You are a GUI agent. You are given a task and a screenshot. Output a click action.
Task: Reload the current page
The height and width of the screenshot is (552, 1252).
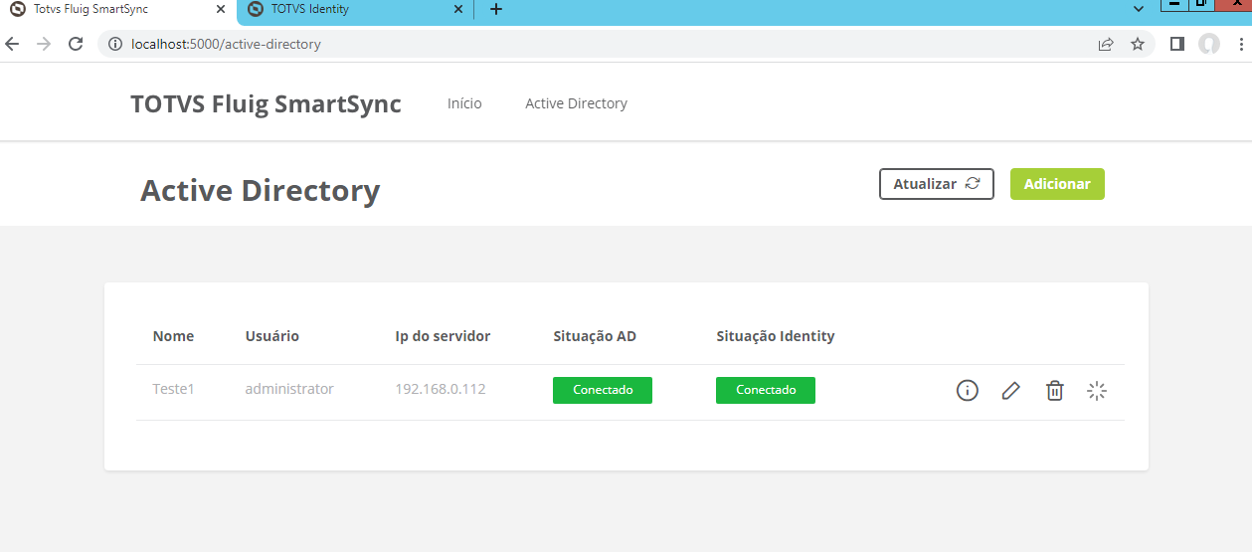coord(75,44)
